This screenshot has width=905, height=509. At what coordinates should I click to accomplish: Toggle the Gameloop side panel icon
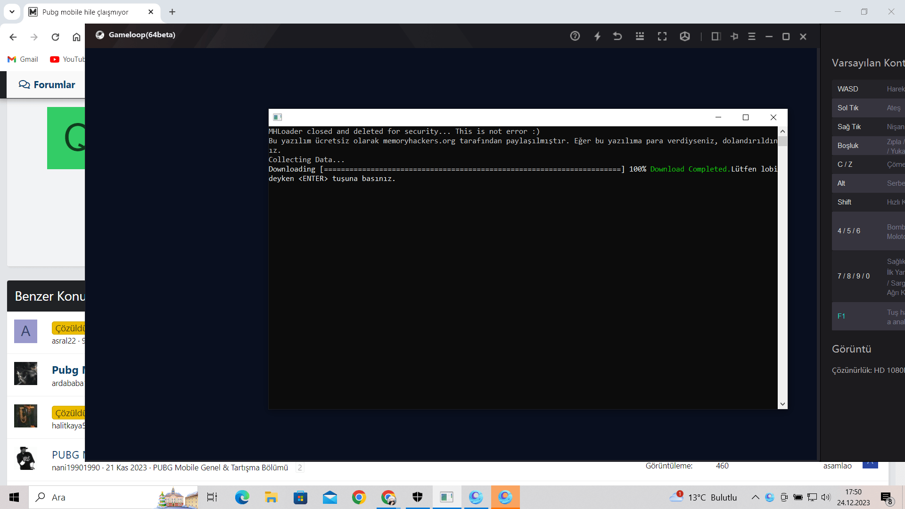point(716,36)
